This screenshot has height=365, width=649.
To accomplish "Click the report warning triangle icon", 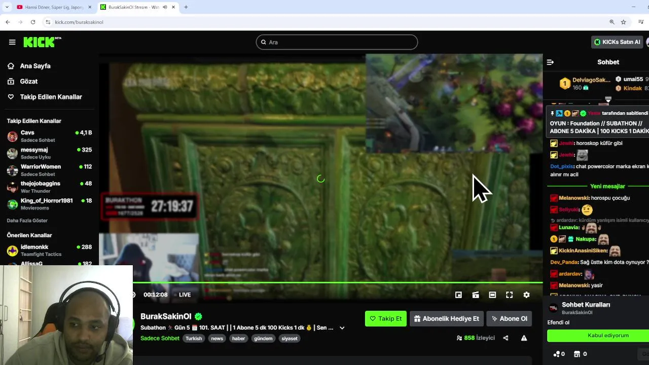I will tap(524, 338).
